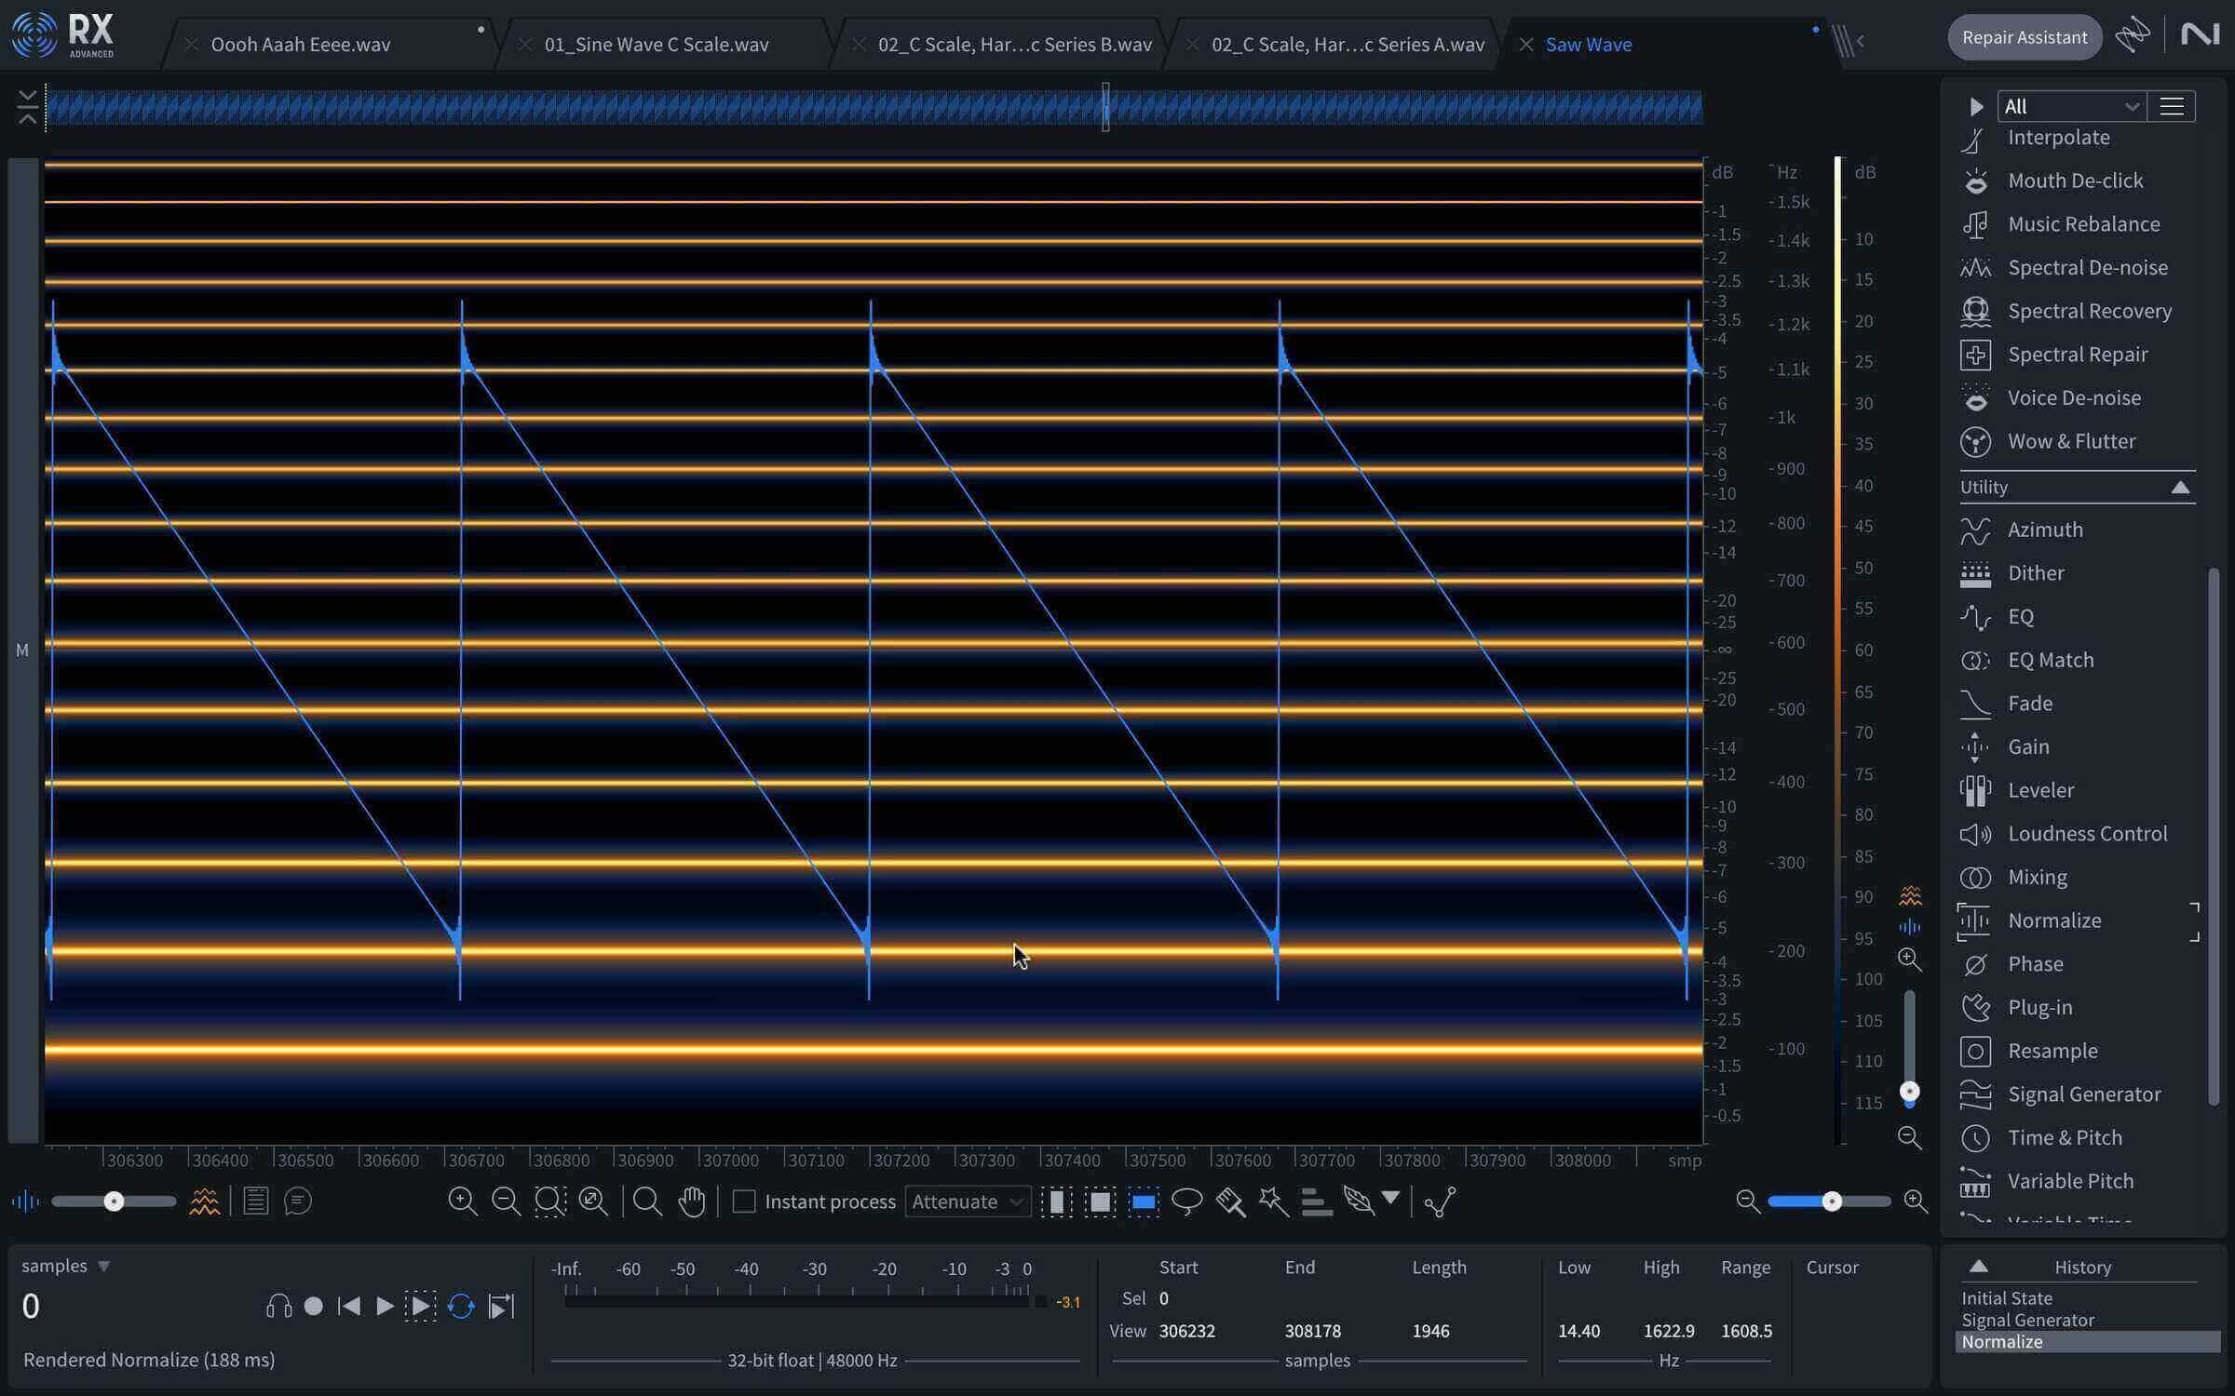Collapse the Utility section
Image resolution: width=2235 pixels, height=1396 pixels.
(x=2180, y=488)
